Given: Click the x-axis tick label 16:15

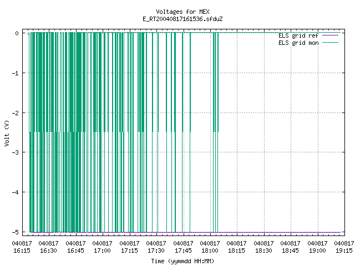Looking at the screenshot, I should [x=22, y=250].
